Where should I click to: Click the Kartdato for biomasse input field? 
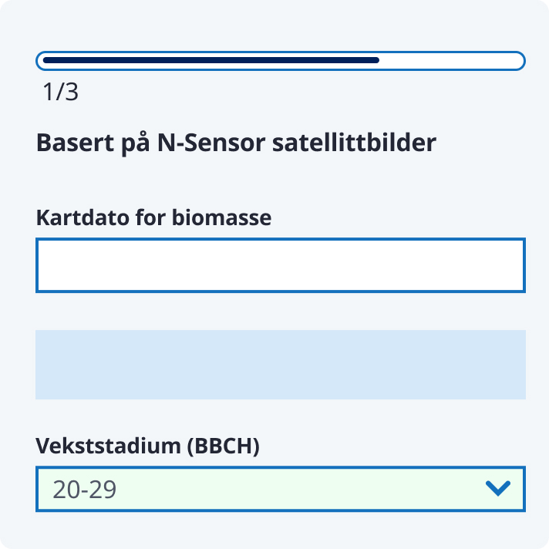click(280, 265)
